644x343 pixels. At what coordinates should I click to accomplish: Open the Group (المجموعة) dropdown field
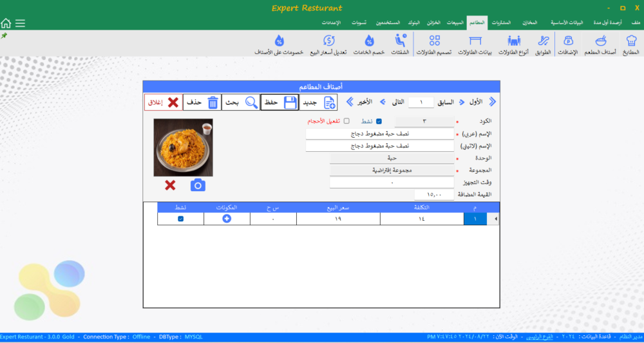coord(392,171)
